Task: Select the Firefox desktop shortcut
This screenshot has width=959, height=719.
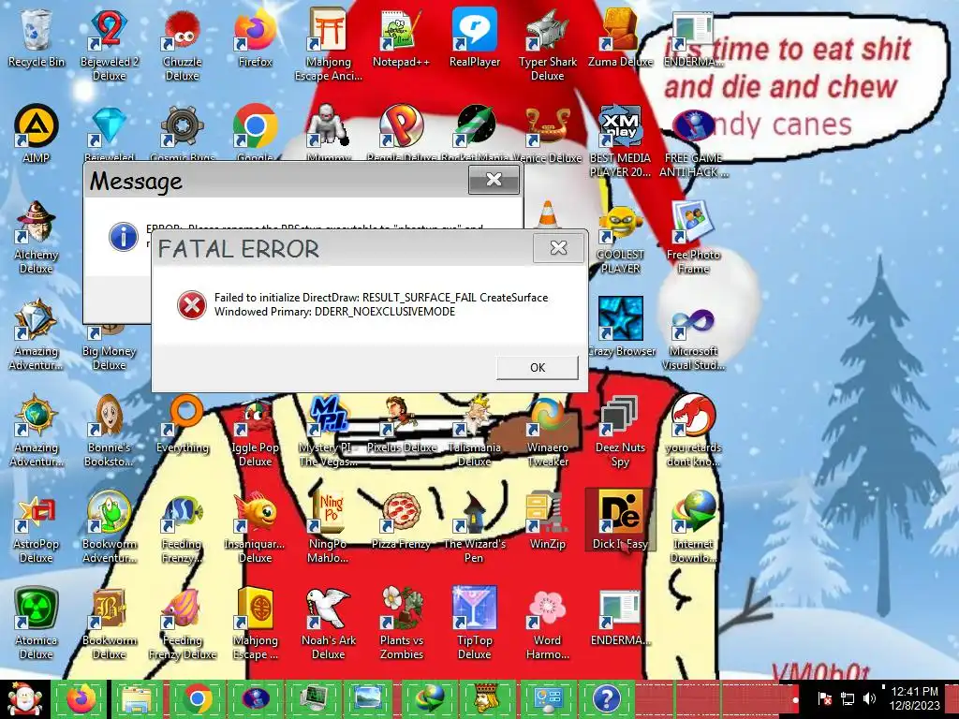Action: pyautogui.click(x=255, y=37)
